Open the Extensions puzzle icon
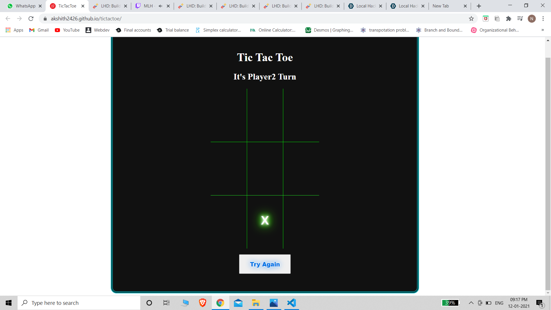The height and width of the screenshot is (310, 551). (509, 19)
